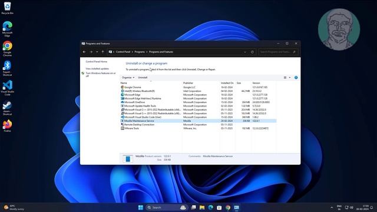
Task: Open the Windows Start menu
Action: coord(141,207)
